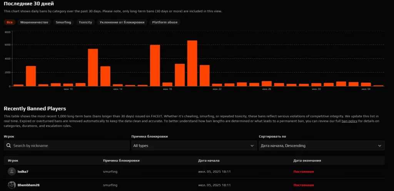The height and width of the screenshot is (191, 394).
Task: Click smurfing reason in lodka7's row
Action: (110, 172)
